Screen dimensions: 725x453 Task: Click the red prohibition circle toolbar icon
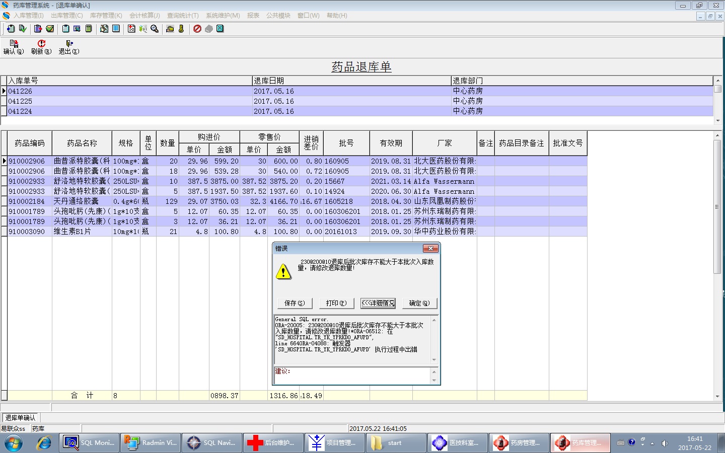pyautogui.click(x=197, y=29)
